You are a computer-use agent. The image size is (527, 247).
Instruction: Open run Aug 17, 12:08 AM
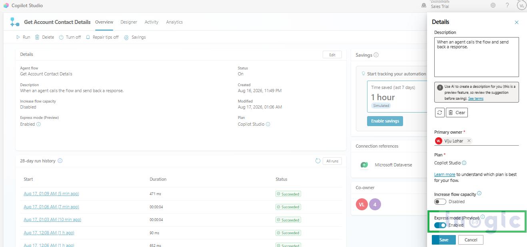coord(49,233)
